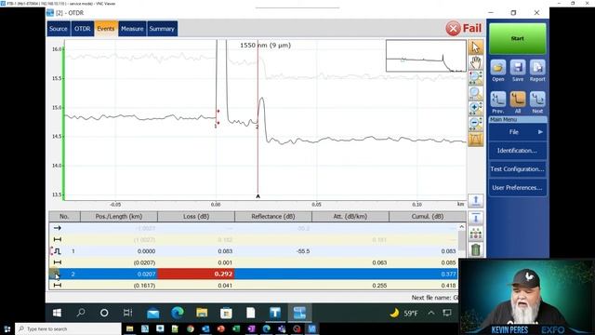Click the 59°F weather widget
This screenshot has width=595, height=335.
[403, 313]
